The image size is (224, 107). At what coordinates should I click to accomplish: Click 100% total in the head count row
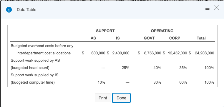[x=209, y=68]
